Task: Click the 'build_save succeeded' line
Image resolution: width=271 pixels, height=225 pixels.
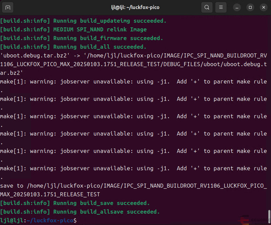Action: point(75,203)
